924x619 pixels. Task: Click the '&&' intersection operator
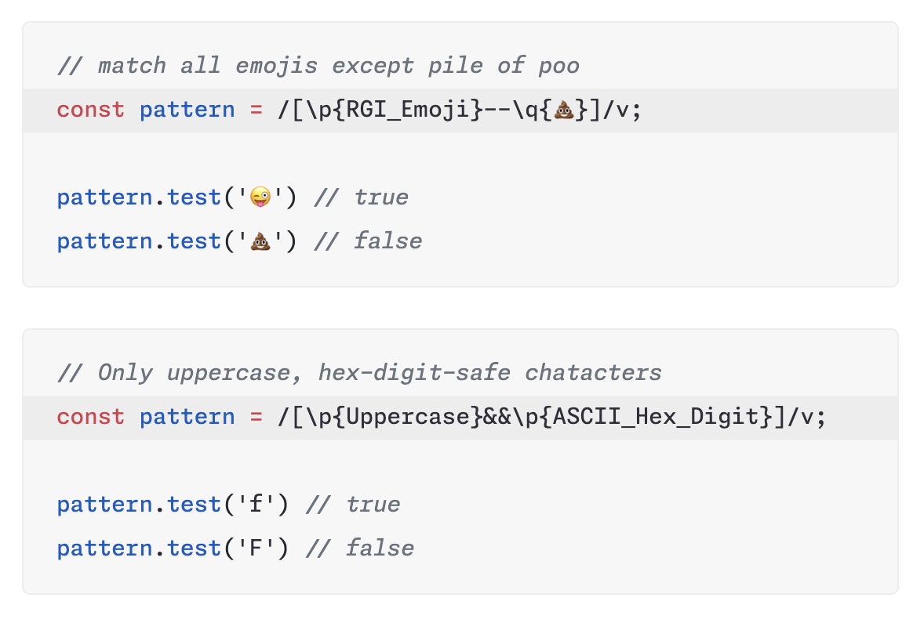click(497, 417)
